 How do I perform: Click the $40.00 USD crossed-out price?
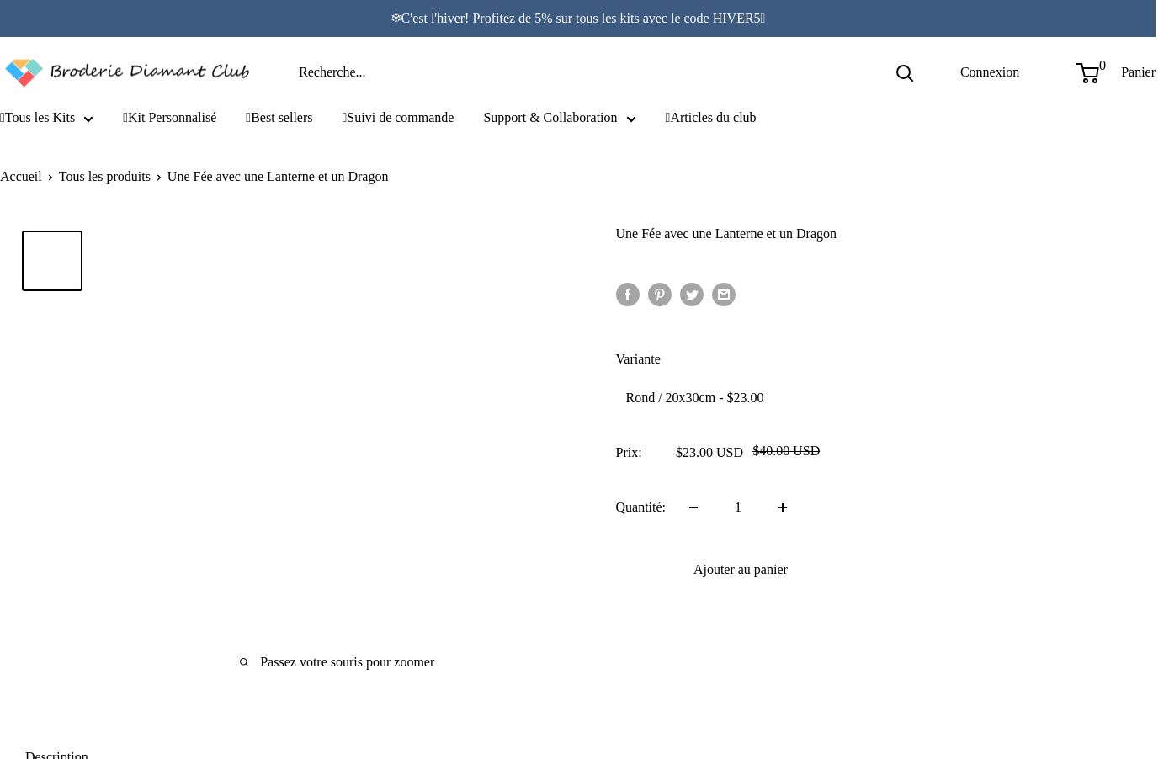[x=786, y=451]
